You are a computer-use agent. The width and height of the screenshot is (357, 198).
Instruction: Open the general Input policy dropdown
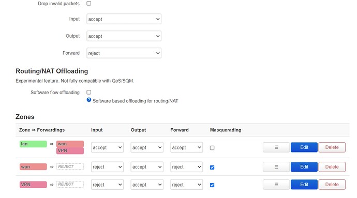[x=124, y=19]
